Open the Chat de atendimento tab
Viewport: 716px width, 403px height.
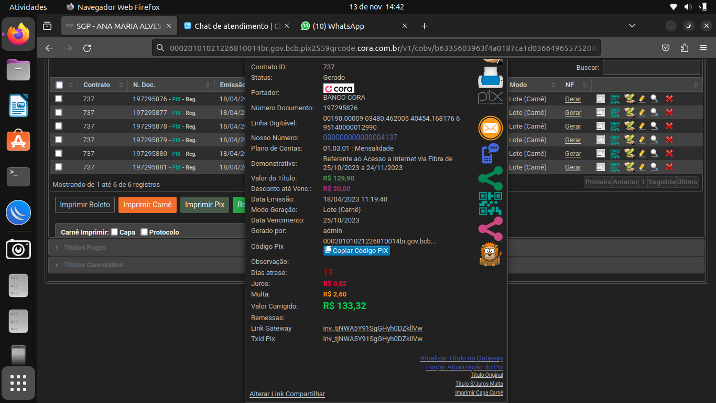[237, 26]
